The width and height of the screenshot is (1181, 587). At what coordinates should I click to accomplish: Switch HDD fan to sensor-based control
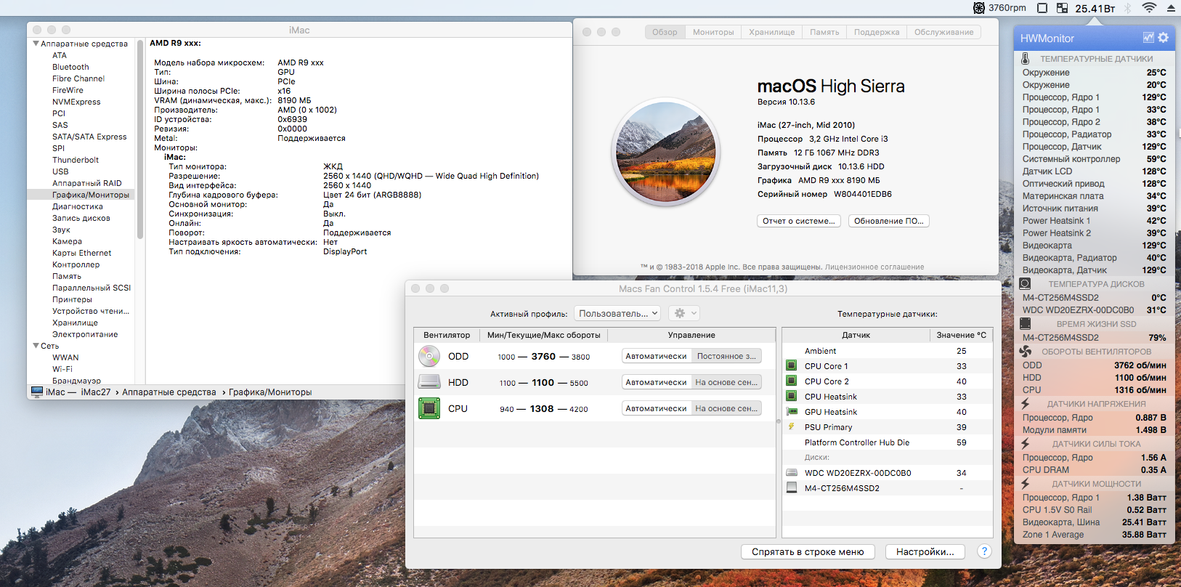726,382
